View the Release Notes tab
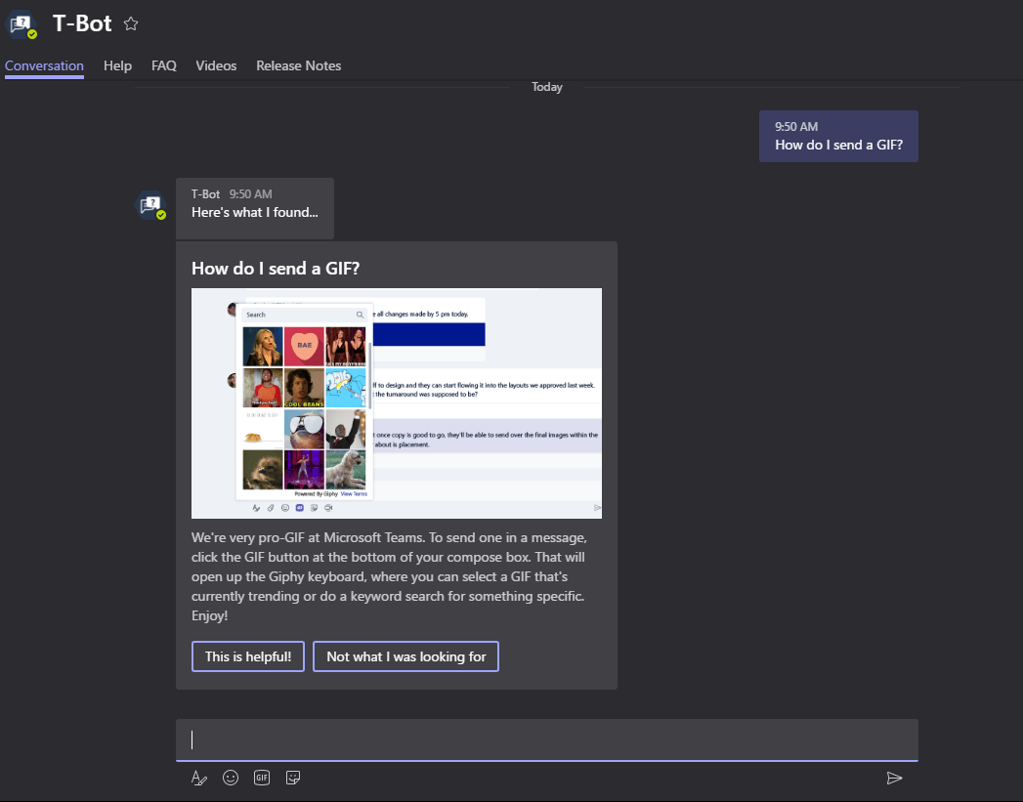 tap(298, 65)
